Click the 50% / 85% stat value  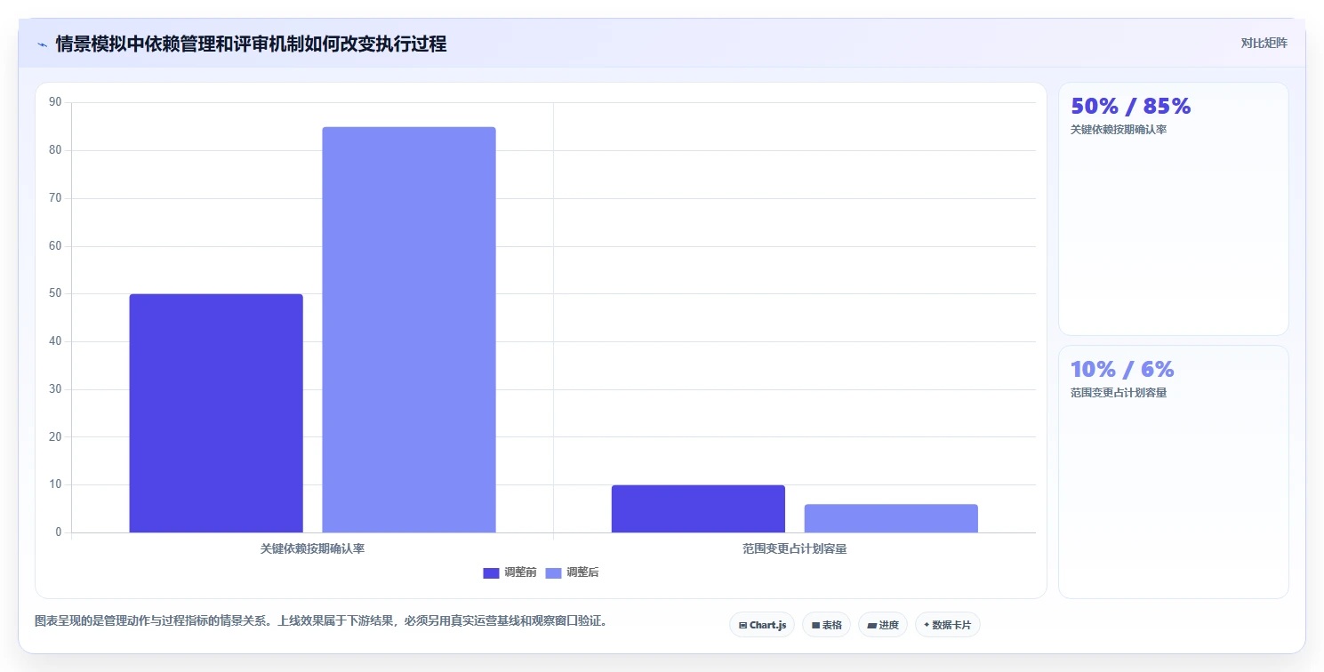click(x=1130, y=106)
